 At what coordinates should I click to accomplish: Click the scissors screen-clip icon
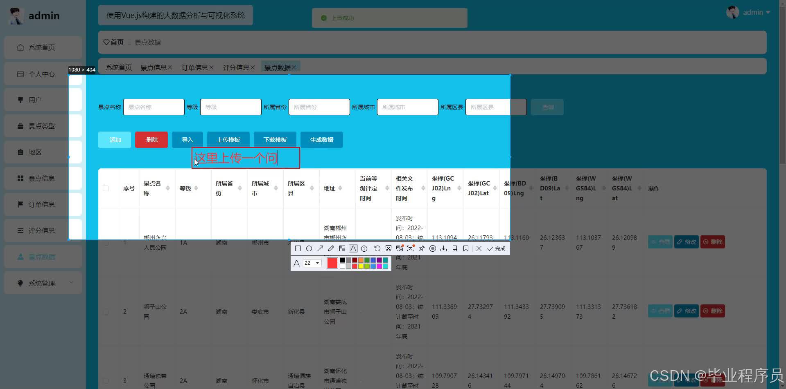[x=388, y=248]
